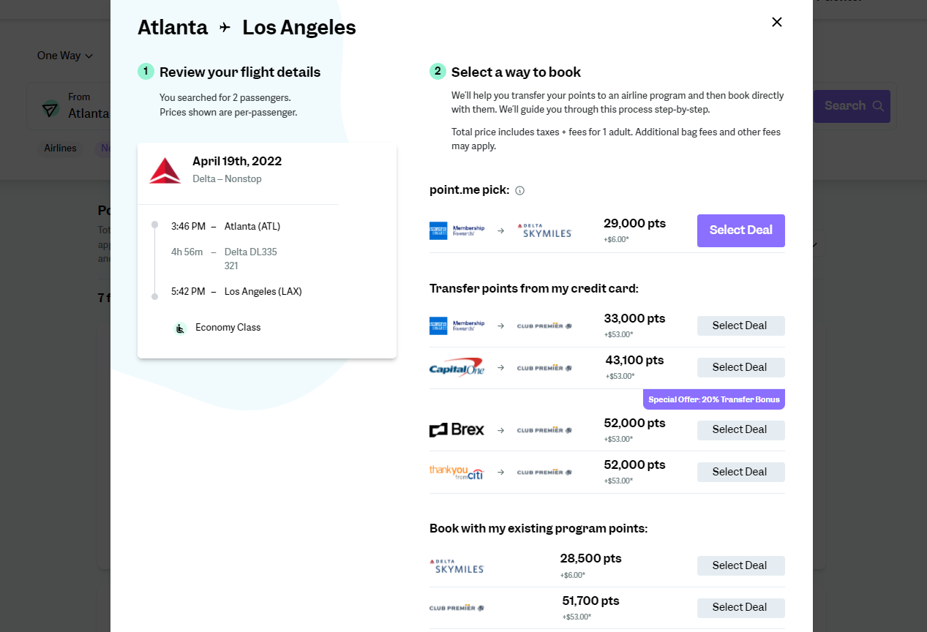
Task: Close the flight booking dialog
Action: (x=777, y=22)
